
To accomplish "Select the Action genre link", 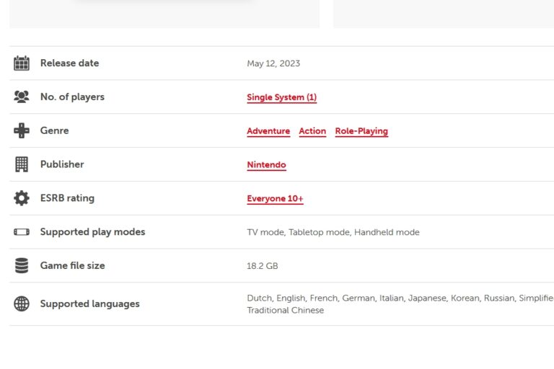I will [x=312, y=131].
